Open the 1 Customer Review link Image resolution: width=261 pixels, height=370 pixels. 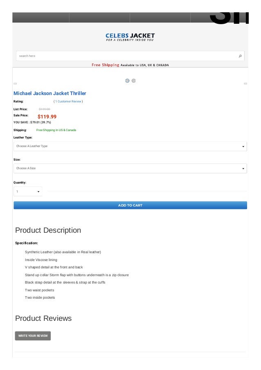point(68,102)
